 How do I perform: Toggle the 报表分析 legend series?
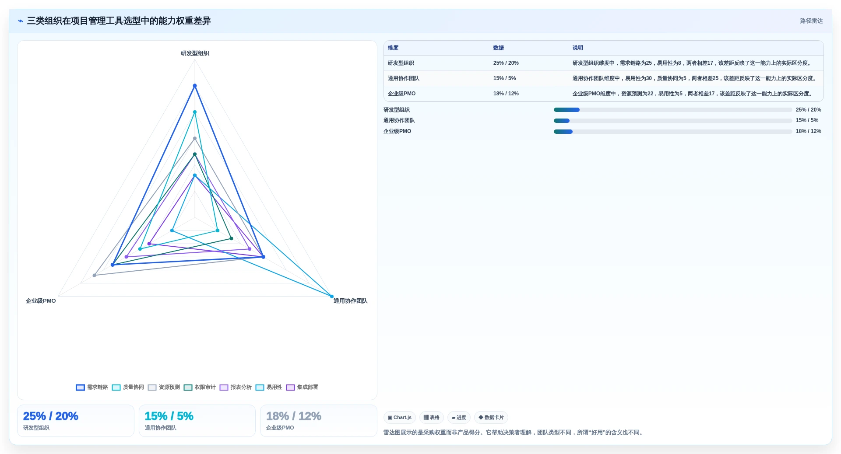236,388
